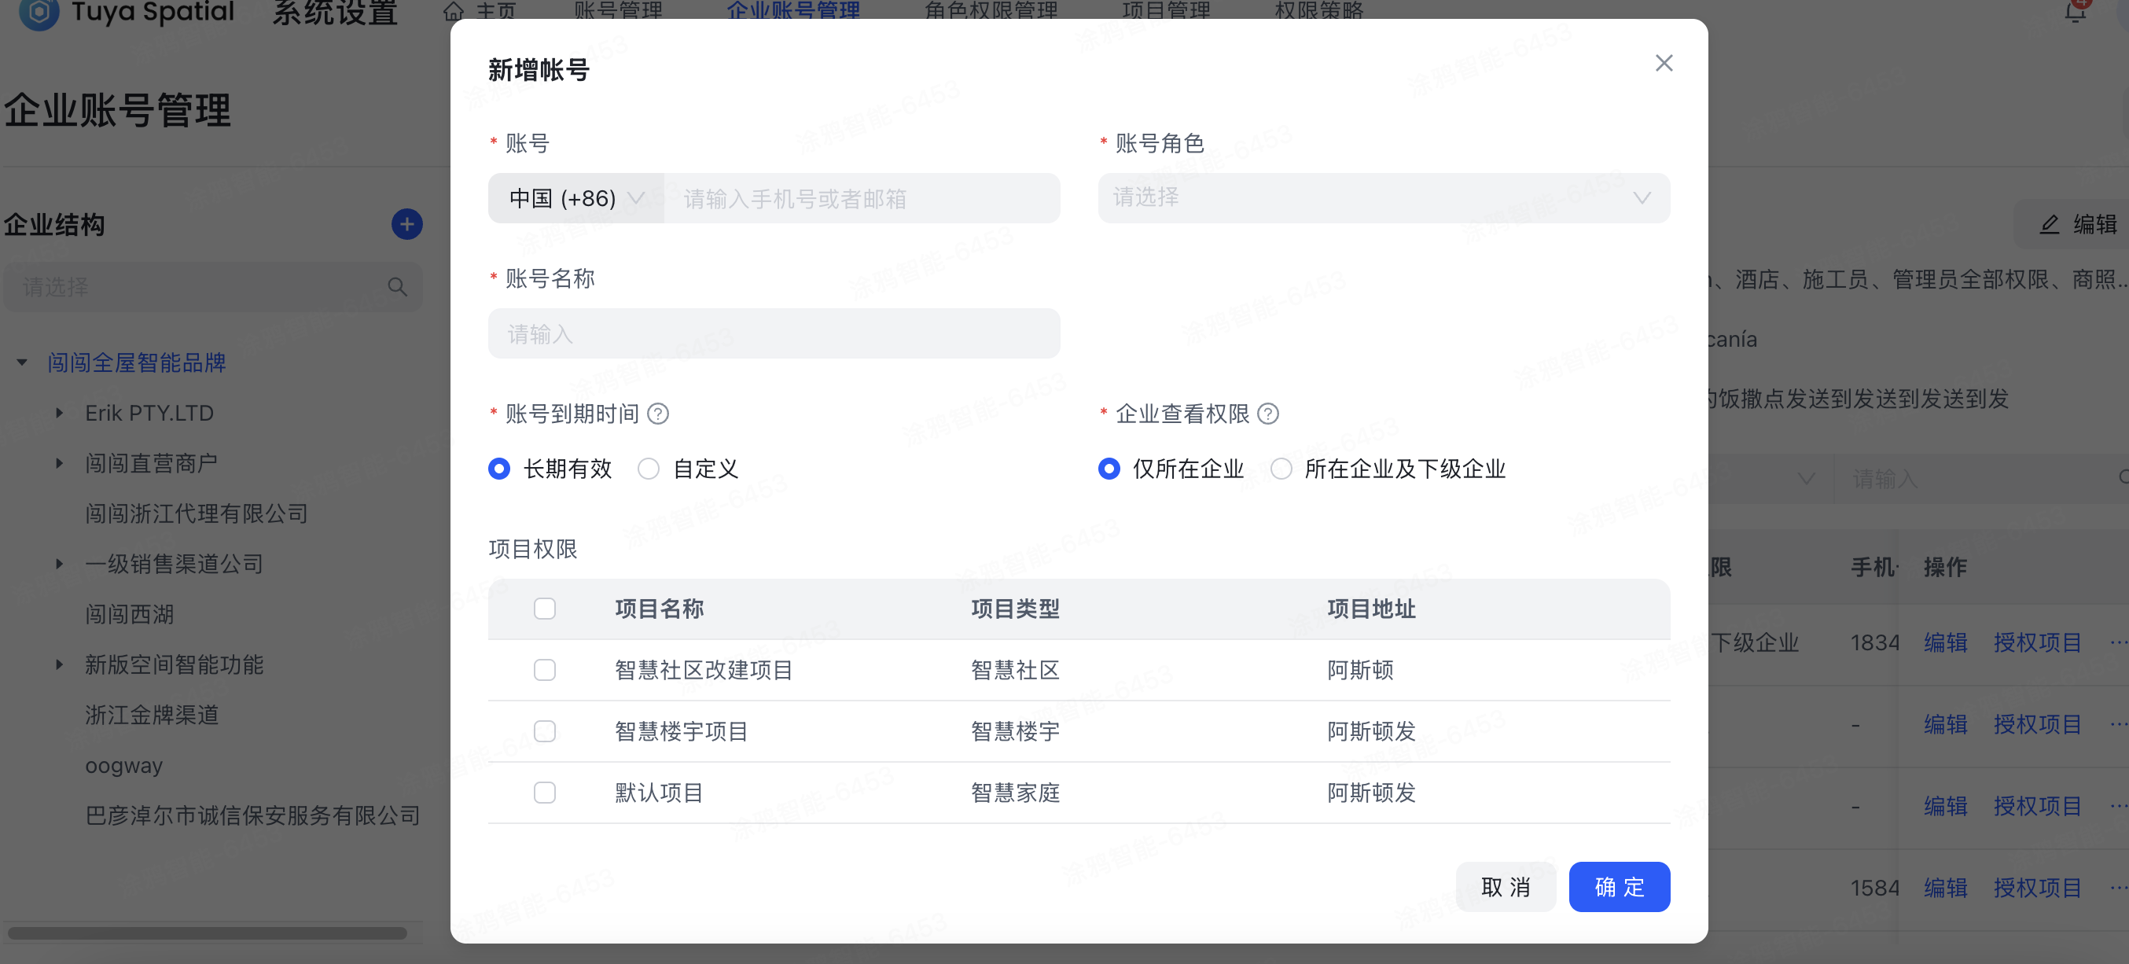The height and width of the screenshot is (964, 2129).
Task: Cancel the dialog with 取消
Action: [1505, 886]
